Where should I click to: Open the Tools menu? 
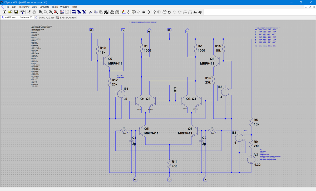point(55,7)
